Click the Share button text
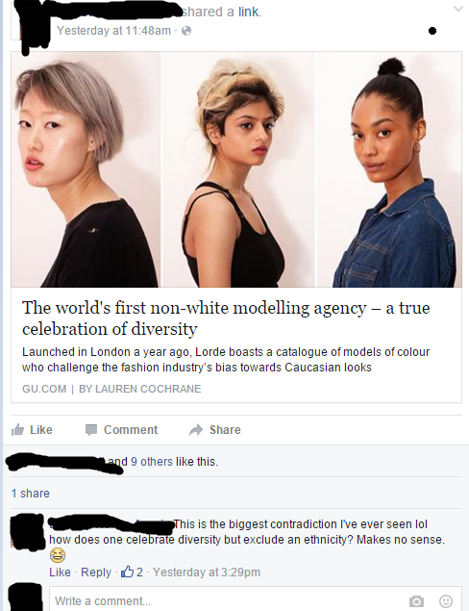 pyautogui.click(x=225, y=430)
